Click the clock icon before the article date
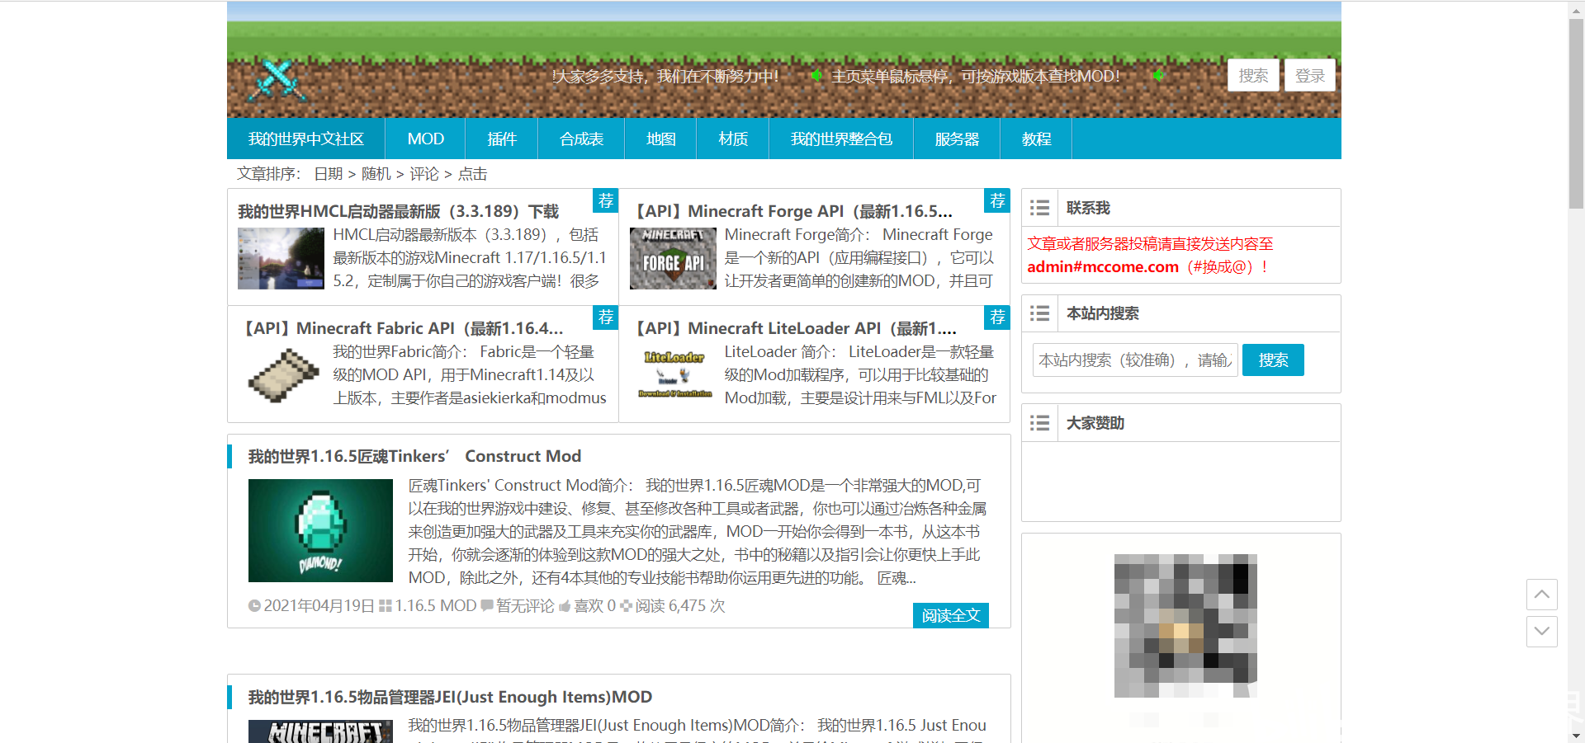Image resolution: width=1585 pixels, height=743 pixels. (254, 605)
